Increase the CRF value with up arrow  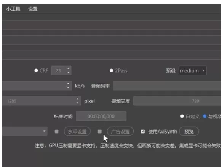tap(69, 68)
